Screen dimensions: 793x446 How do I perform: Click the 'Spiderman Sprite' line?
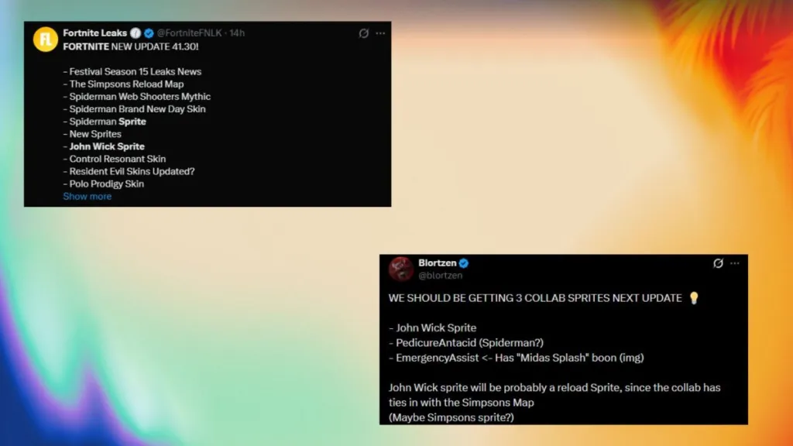(105, 122)
